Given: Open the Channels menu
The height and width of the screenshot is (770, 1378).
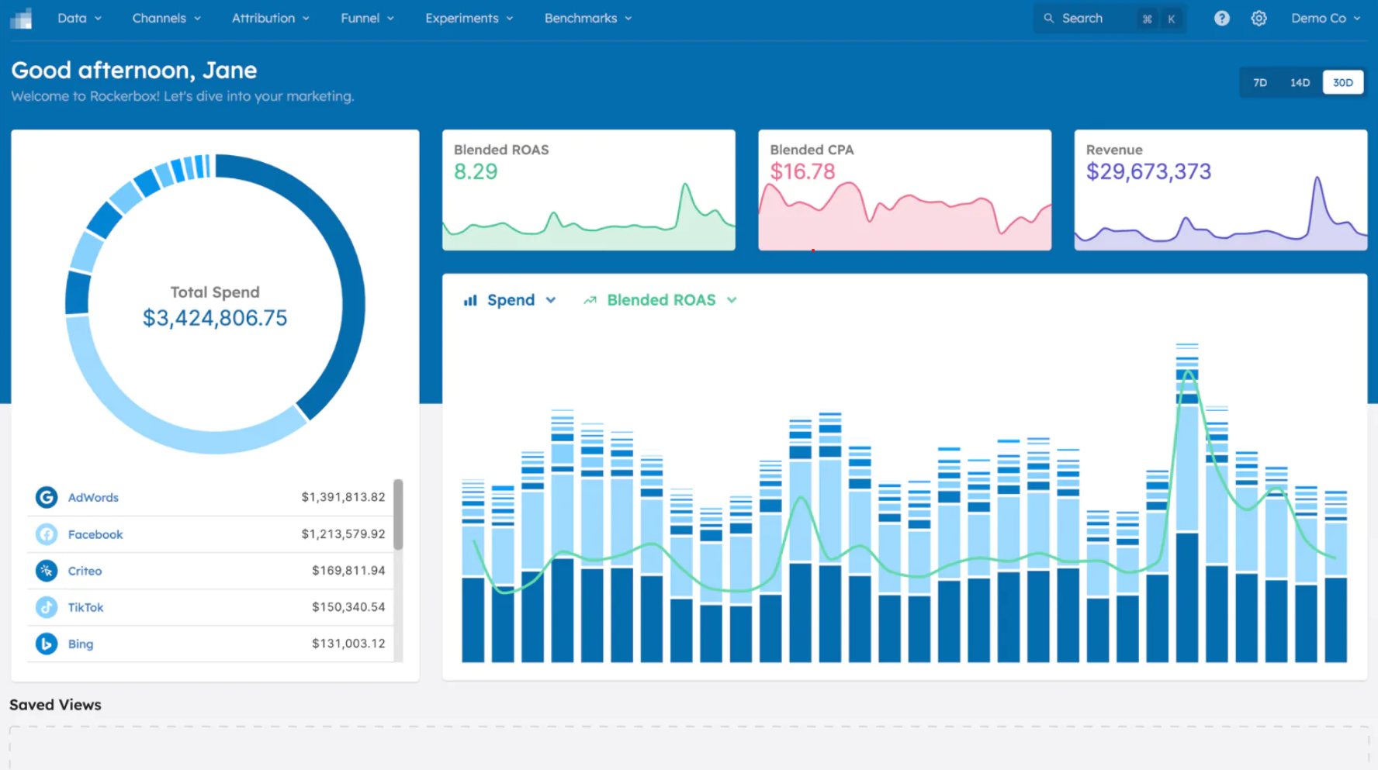Looking at the screenshot, I should click(x=166, y=19).
